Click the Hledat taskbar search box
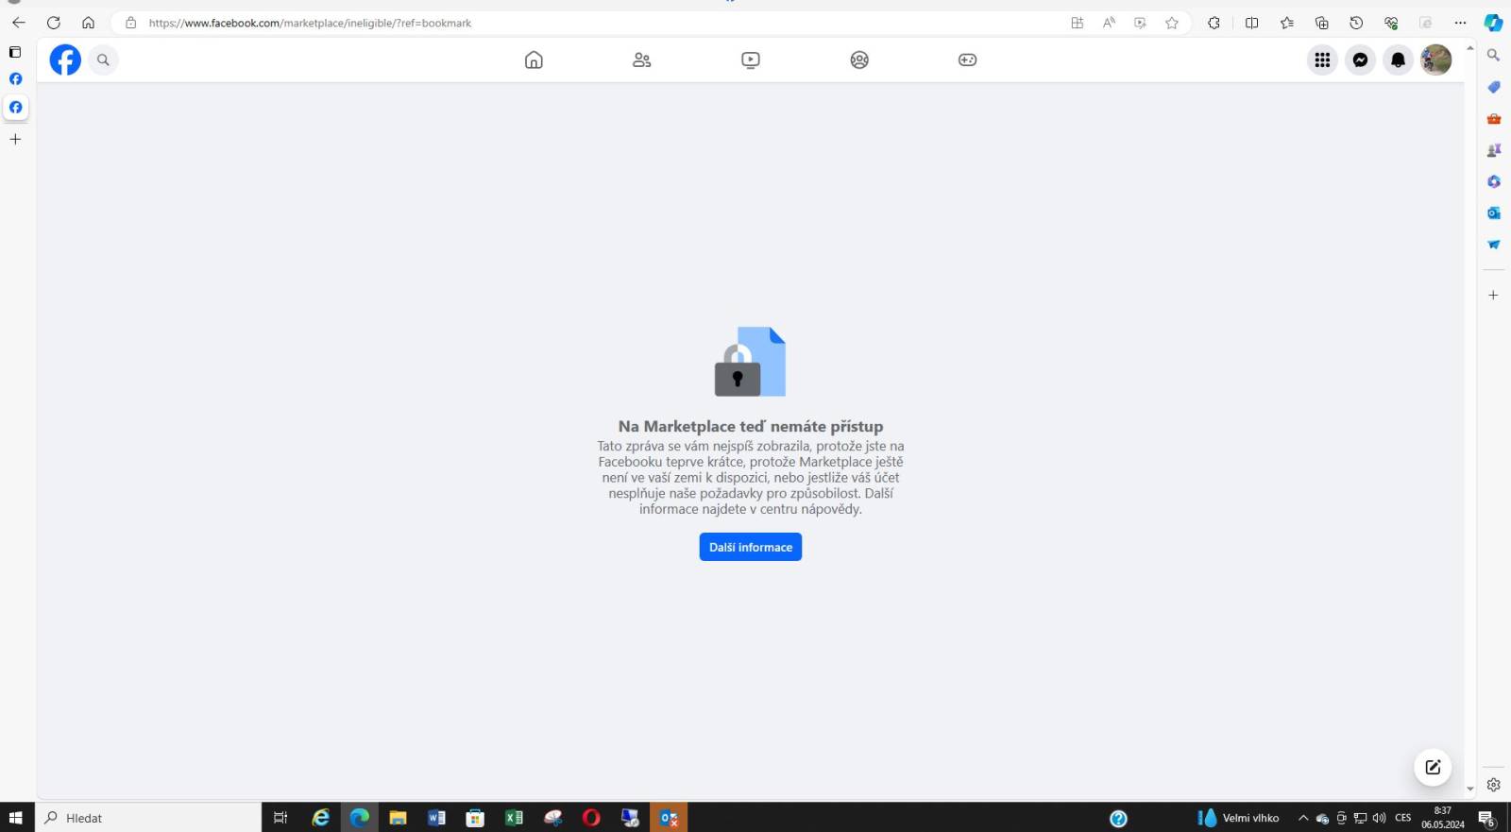Screen dimensions: 1511x832 [148, 818]
